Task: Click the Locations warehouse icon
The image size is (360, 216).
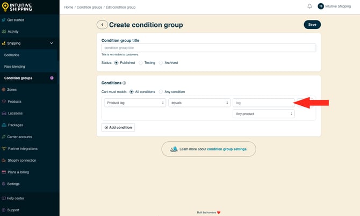Action: [x=4, y=113]
